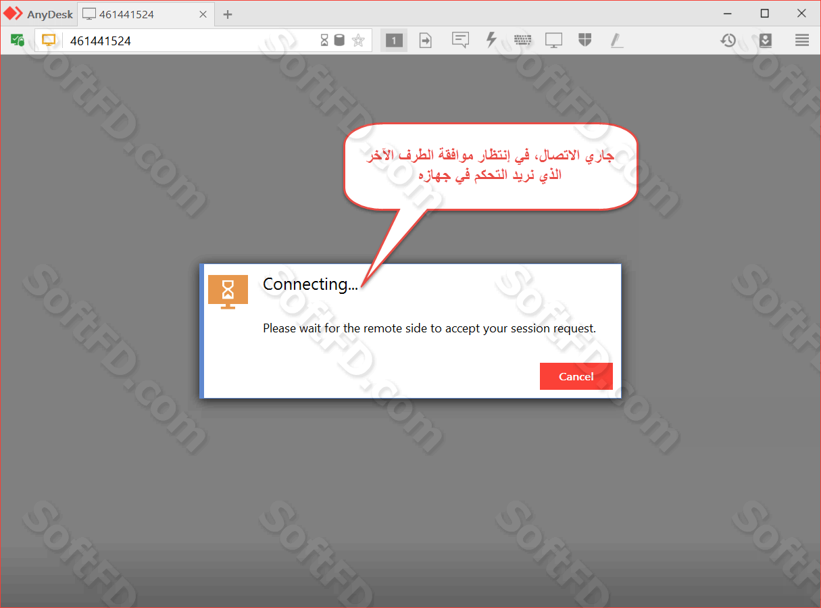Click the 'Please wait for the remote side' message

(430, 329)
